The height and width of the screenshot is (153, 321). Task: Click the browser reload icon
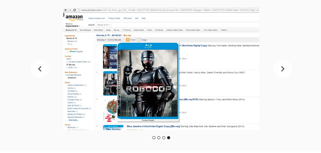pos(74,10)
